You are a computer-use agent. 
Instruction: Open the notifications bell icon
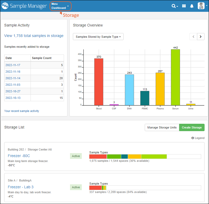[192, 6]
